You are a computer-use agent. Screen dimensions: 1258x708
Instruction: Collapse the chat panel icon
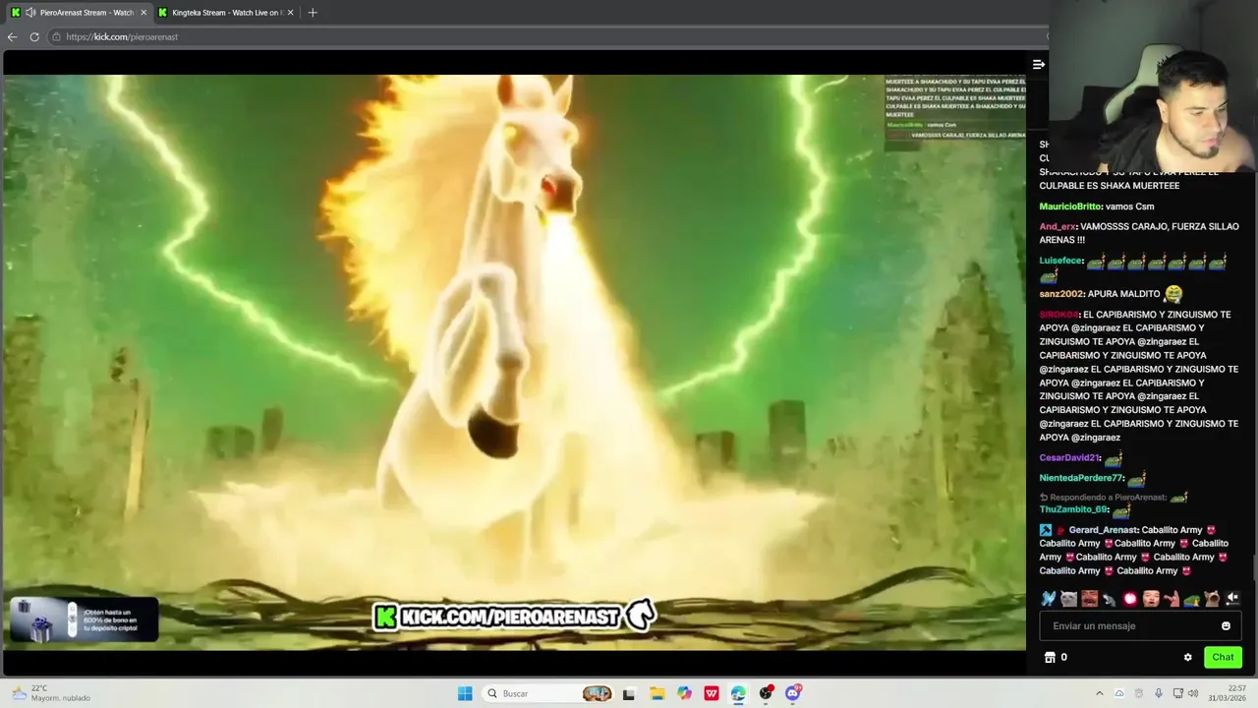(1039, 64)
